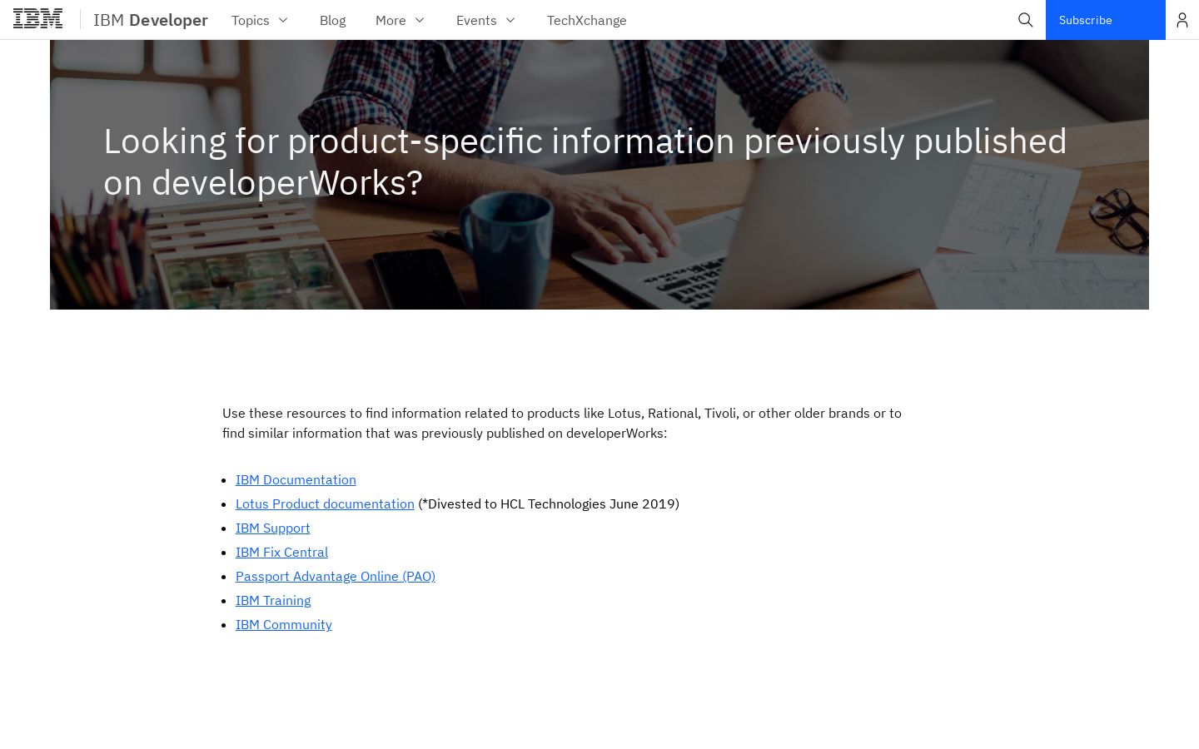Click the IBM logo icon
This screenshot has width=1199, height=749.
37,19
